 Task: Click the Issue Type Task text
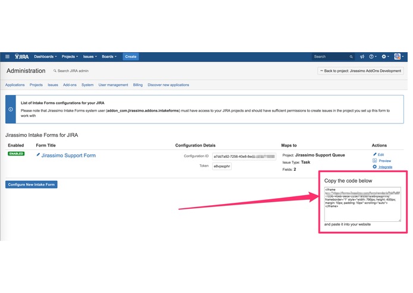pos(297,163)
